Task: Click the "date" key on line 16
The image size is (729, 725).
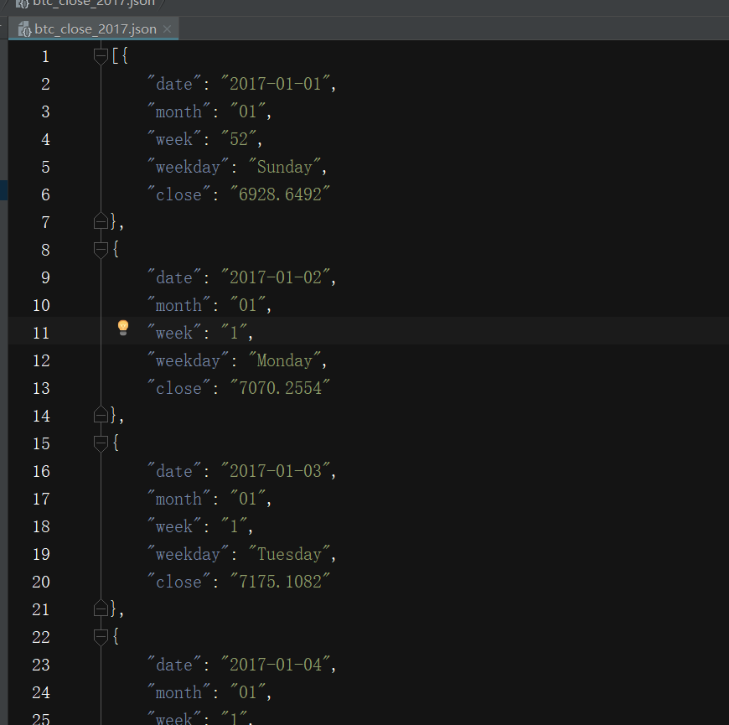Action: (174, 471)
